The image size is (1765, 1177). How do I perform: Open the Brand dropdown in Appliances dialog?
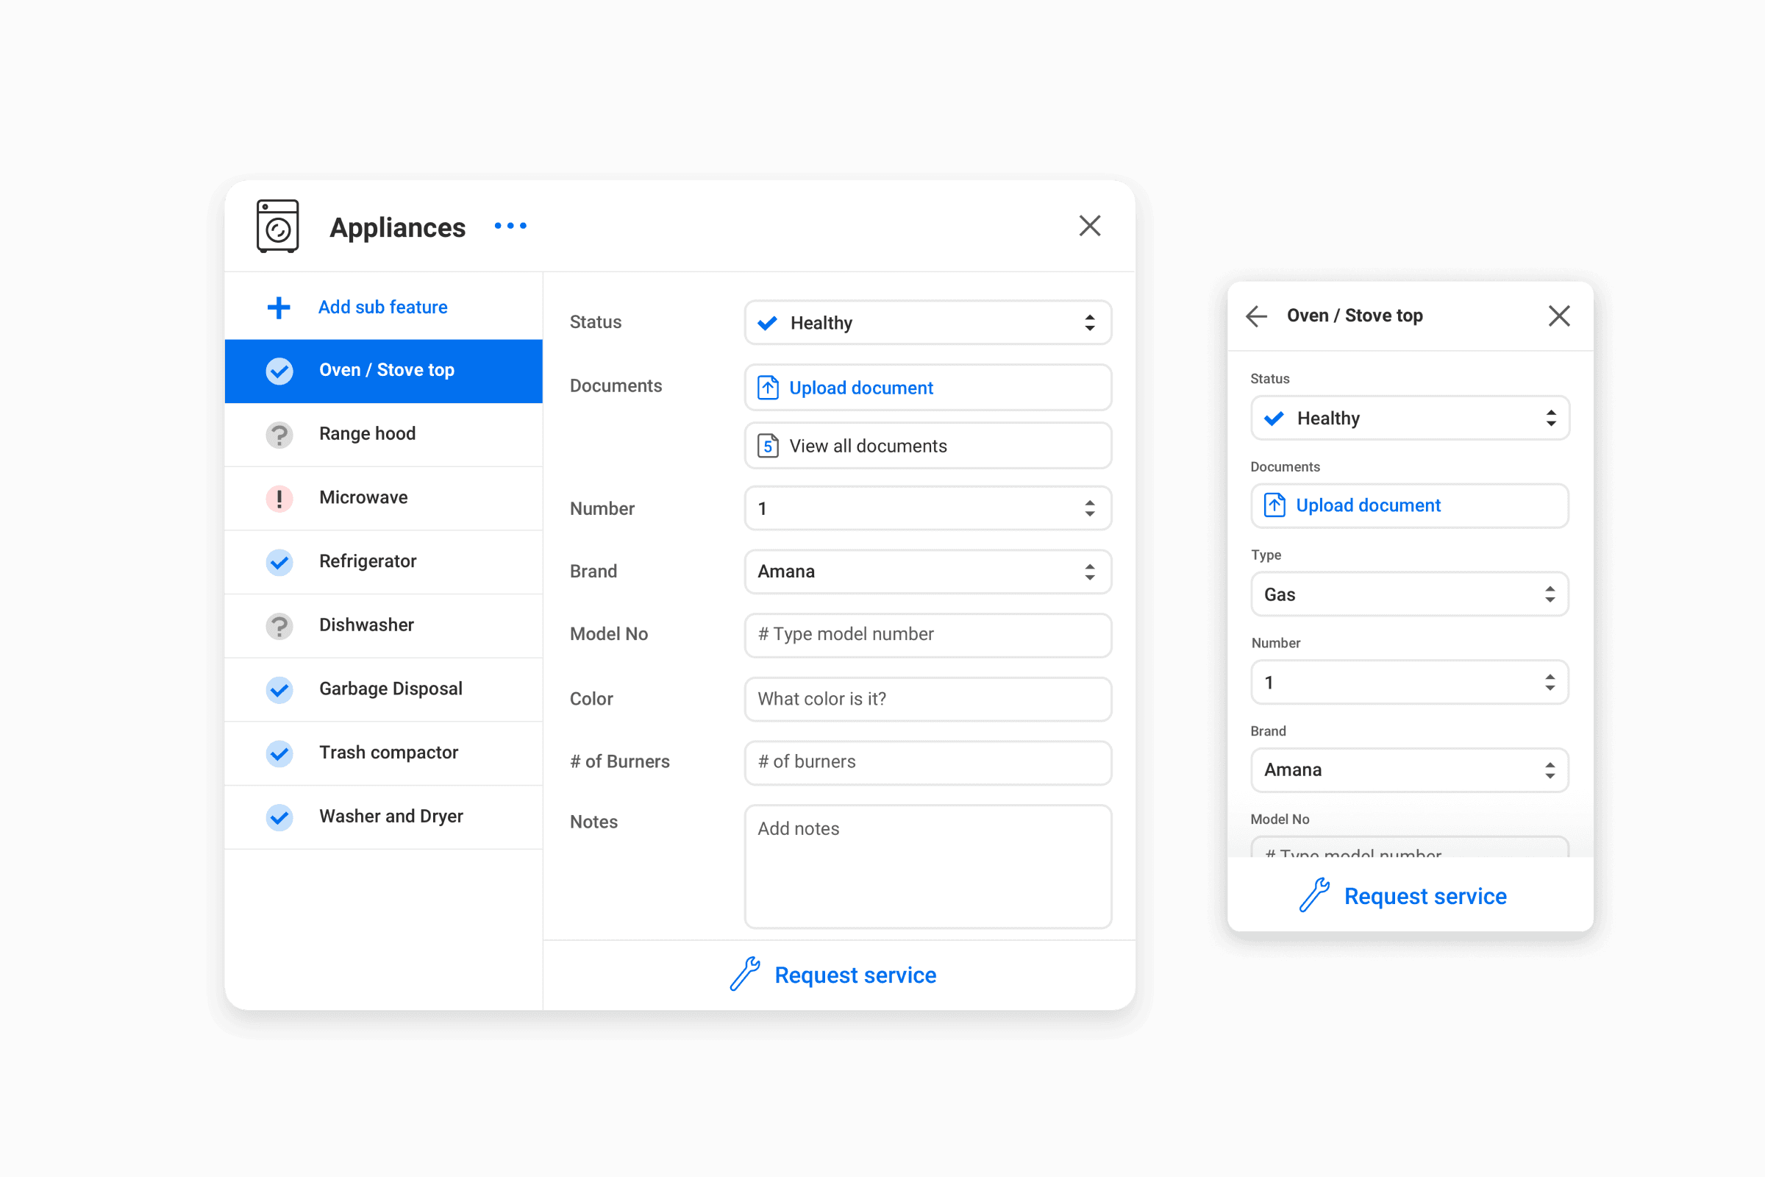pyautogui.click(x=927, y=572)
